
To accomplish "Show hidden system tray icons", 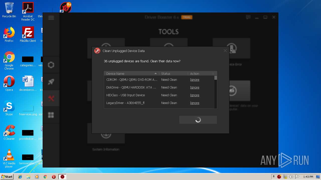I will click(274, 177).
